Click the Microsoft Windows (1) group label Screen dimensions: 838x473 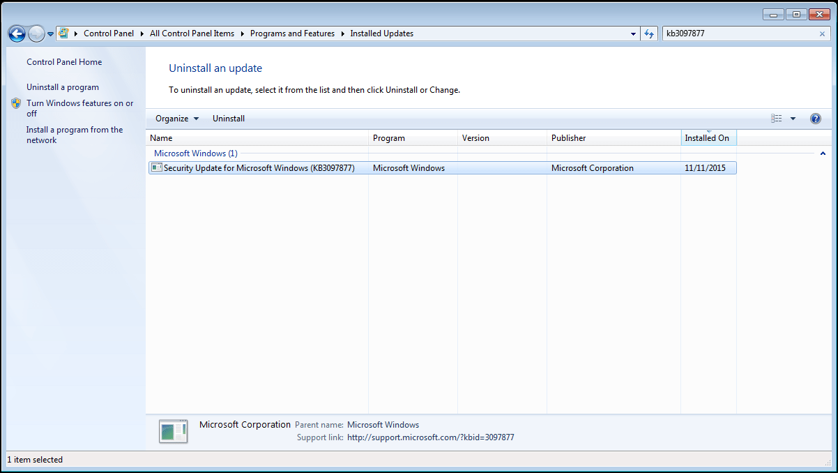pyautogui.click(x=196, y=153)
